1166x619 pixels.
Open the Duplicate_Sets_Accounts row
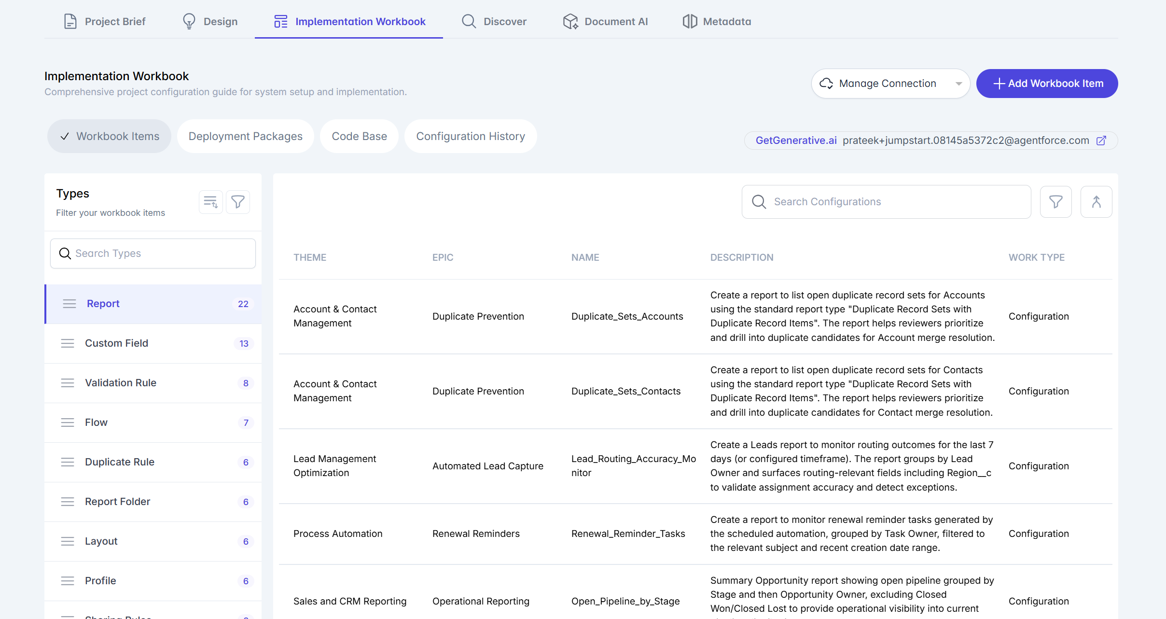pos(695,316)
